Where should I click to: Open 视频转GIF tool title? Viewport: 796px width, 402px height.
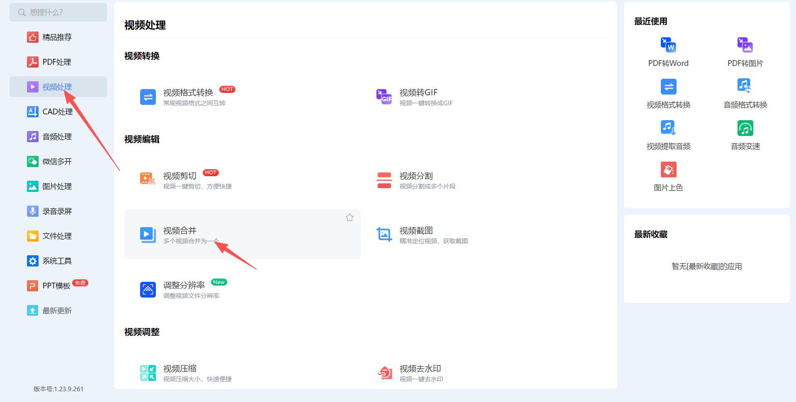click(418, 92)
